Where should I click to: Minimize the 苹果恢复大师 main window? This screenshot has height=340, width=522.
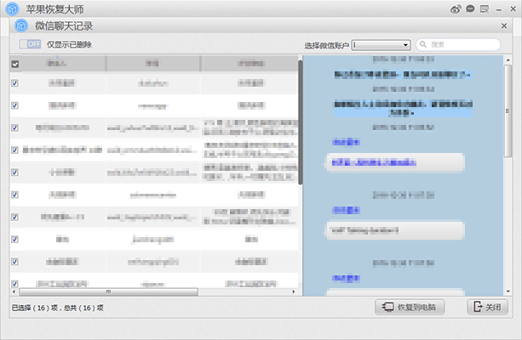click(x=499, y=10)
